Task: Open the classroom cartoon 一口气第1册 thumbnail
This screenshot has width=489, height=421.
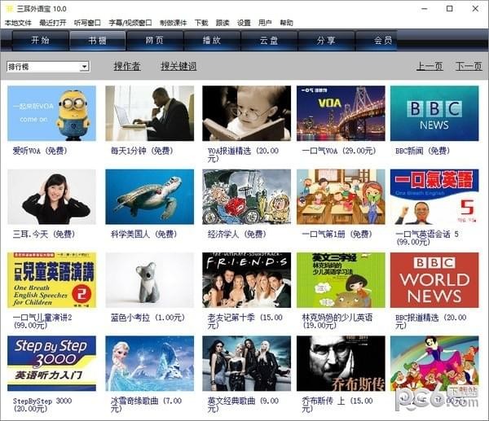Action: point(341,197)
